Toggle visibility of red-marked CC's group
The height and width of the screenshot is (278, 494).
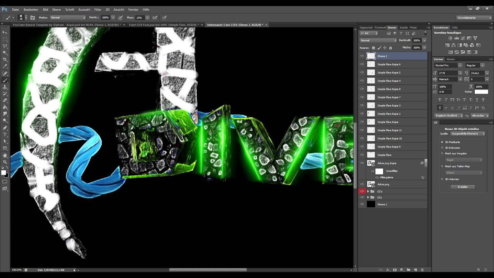(362, 191)
